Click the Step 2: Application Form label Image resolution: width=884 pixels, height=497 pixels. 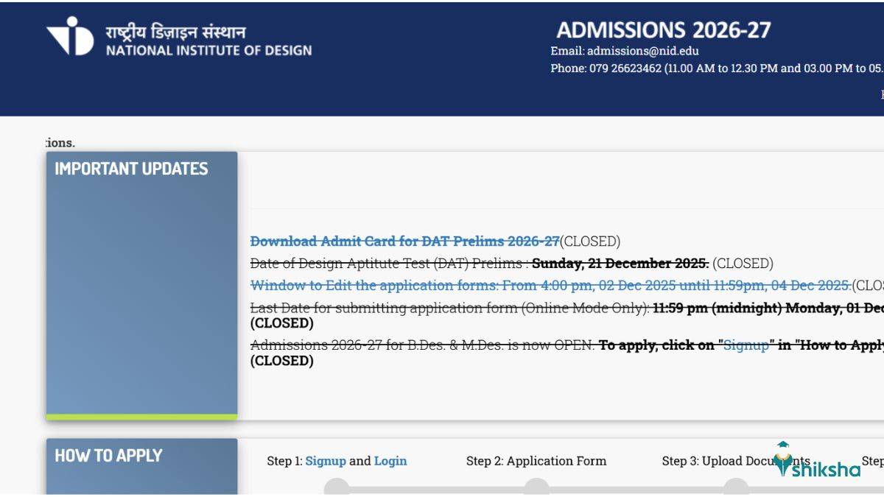pos(536,461)
